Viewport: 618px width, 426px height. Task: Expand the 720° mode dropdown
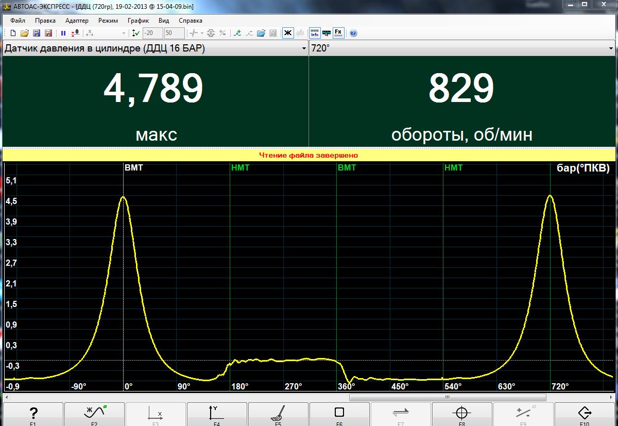(x=611, y=49)
